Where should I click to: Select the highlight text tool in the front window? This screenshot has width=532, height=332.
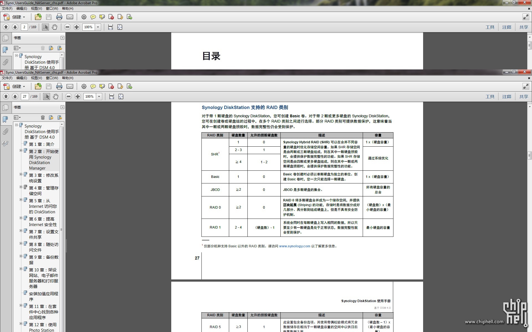[102, 87]
